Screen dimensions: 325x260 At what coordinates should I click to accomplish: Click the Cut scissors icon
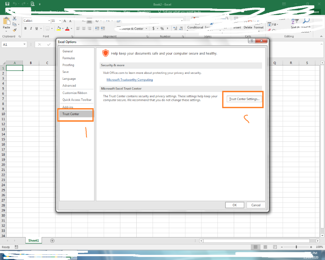(x=15, y=19)
